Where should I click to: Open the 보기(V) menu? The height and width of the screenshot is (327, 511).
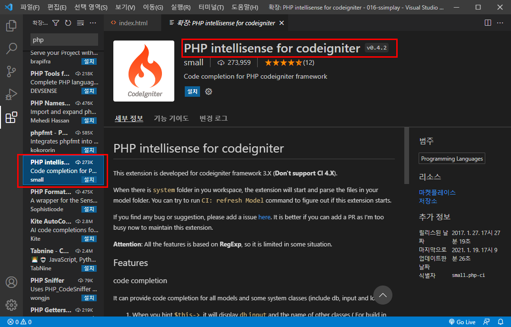click(x=125, y=7)
